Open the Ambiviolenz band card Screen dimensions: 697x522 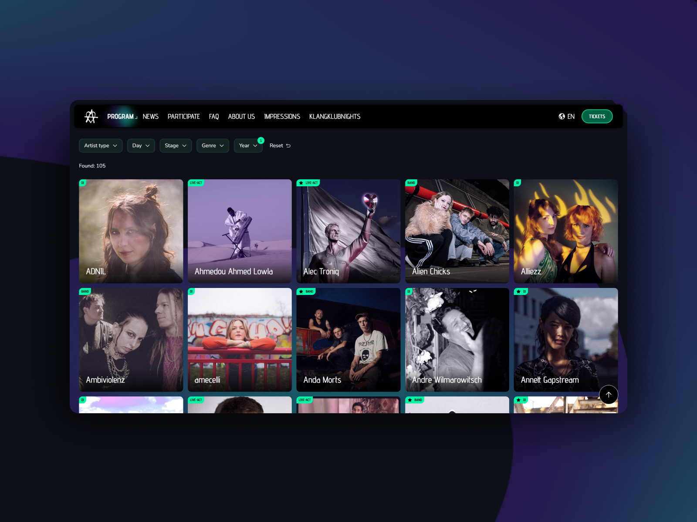click(131, 340)
